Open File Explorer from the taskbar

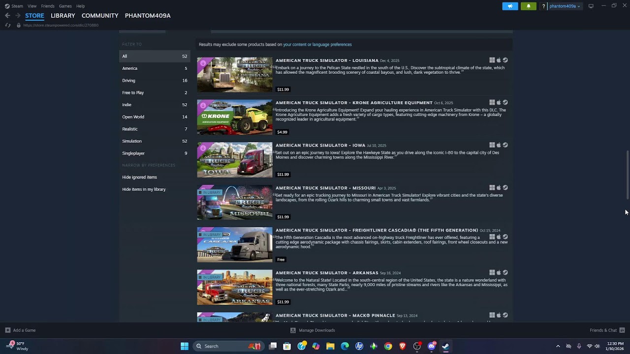click(x=330, y=346)
